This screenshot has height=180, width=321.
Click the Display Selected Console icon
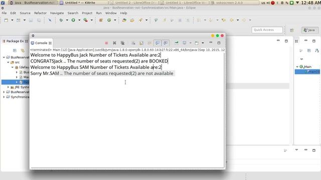tap(185, 43)
